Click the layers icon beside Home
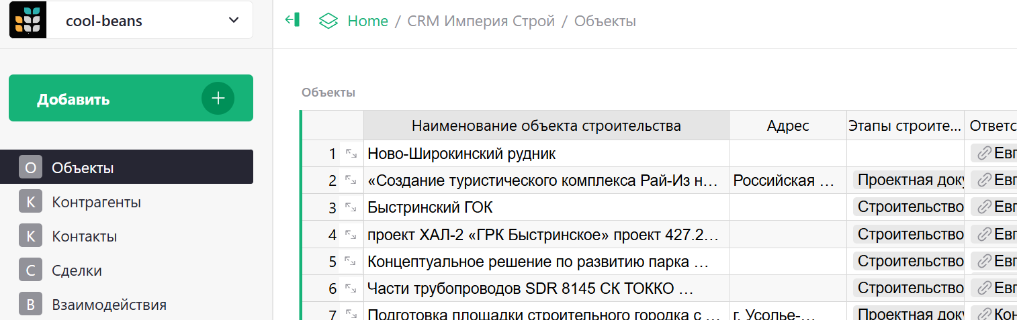Viewport: 1017px width, 320px height. pyautogui.click(x=328, y=21)
